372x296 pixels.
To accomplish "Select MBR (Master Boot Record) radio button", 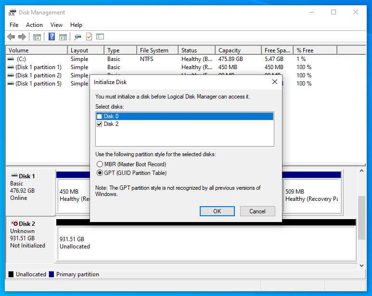I will click(100, 164).
